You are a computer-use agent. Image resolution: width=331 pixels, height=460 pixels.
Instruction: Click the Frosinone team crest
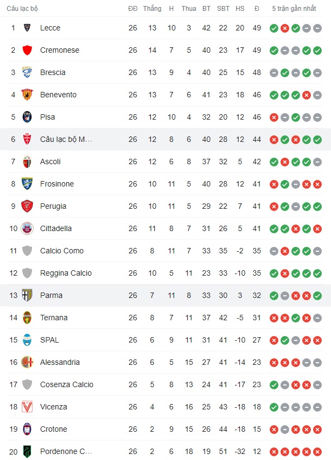pyautogui.click(x=27, y=184)
